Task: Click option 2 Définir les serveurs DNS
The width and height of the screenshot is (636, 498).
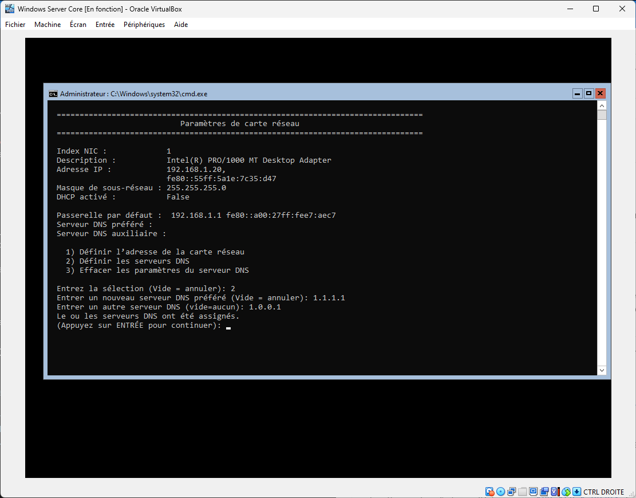Action: pos(127,261)
